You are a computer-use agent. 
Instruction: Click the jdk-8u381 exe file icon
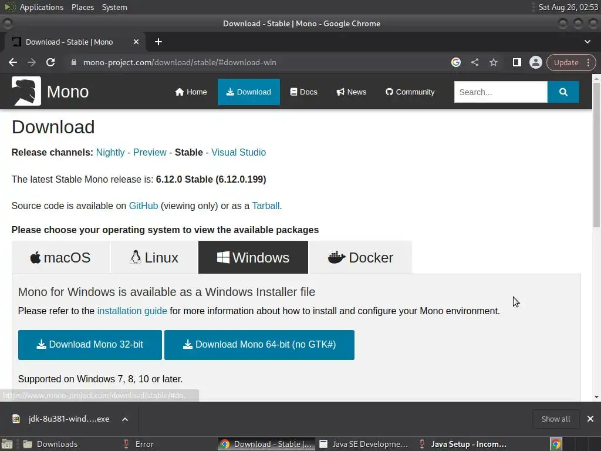point(16,419)
